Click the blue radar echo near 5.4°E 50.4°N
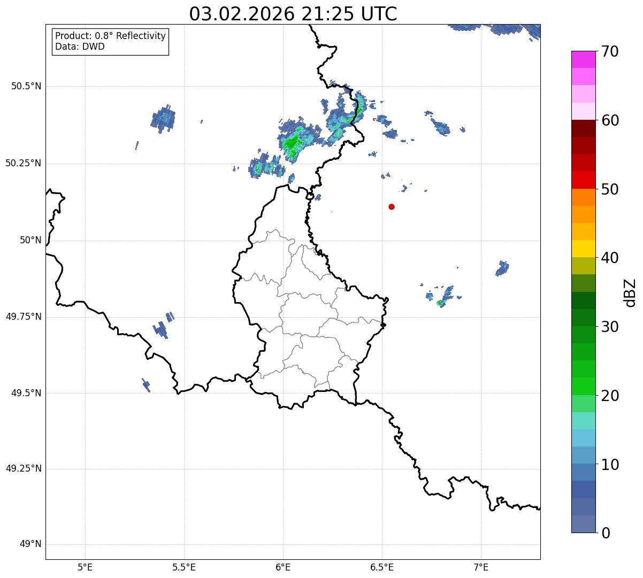 pos(163,119)
